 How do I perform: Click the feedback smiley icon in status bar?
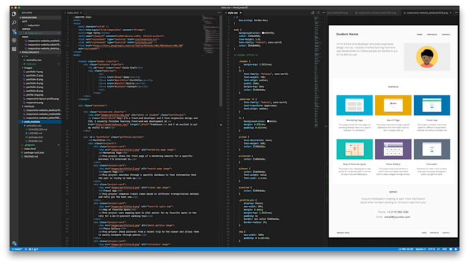pos(450,249)
